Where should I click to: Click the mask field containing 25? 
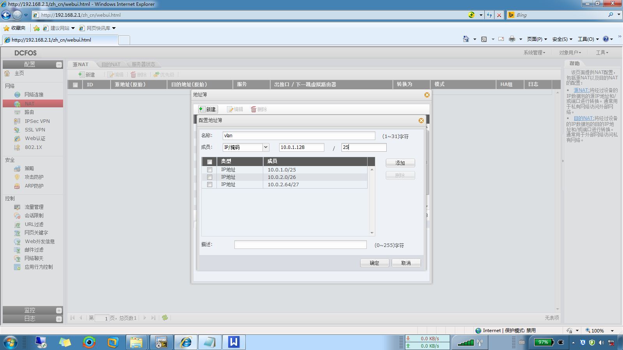click(364, 147)
